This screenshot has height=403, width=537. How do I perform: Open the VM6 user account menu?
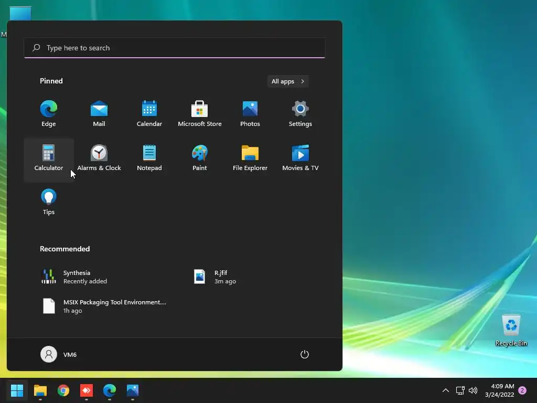(x=59, y=354)
